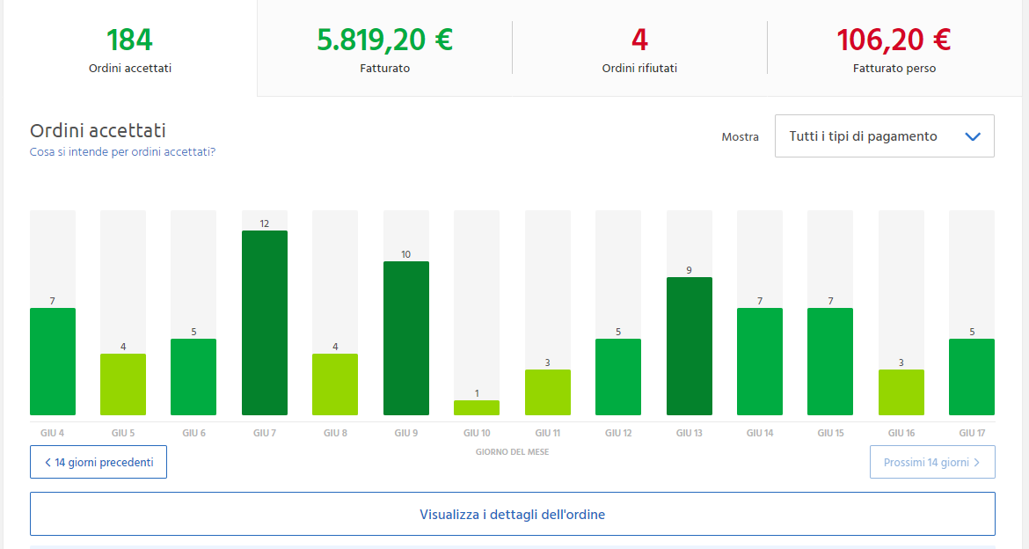Click the GIU 10 bar with 1 order
Viewport: 1029px width, 549px height.
click(x=477, y=407)
